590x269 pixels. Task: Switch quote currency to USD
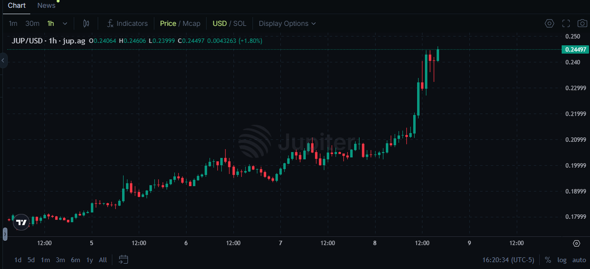click(x=220, y=24)
